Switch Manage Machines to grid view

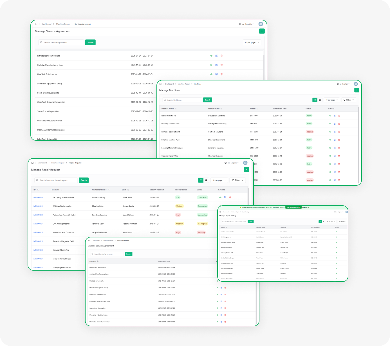click(x=320, y=100)
